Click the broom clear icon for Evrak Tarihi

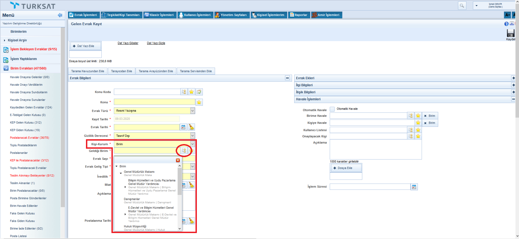191,127
